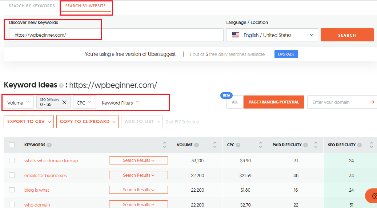Image resolution: width=377 pixels, height=208 pixels.
Task: Click the $3.90 CPC value
Action: 245,161
